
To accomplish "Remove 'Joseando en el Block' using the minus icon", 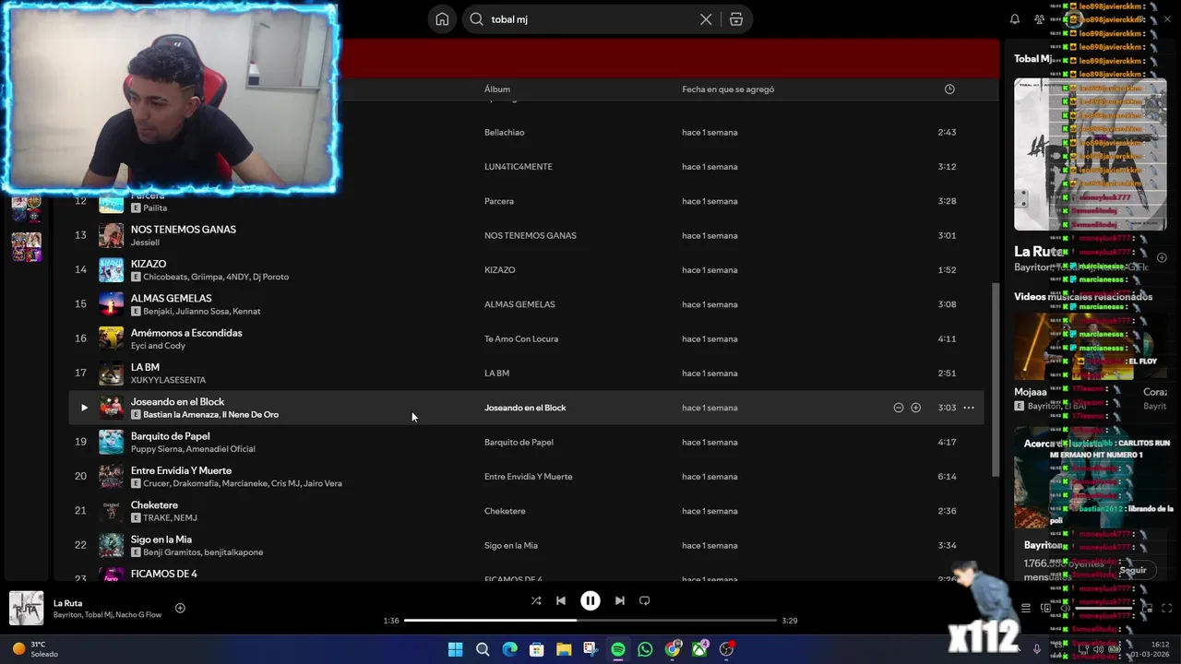I will click(x=898, y=408).
